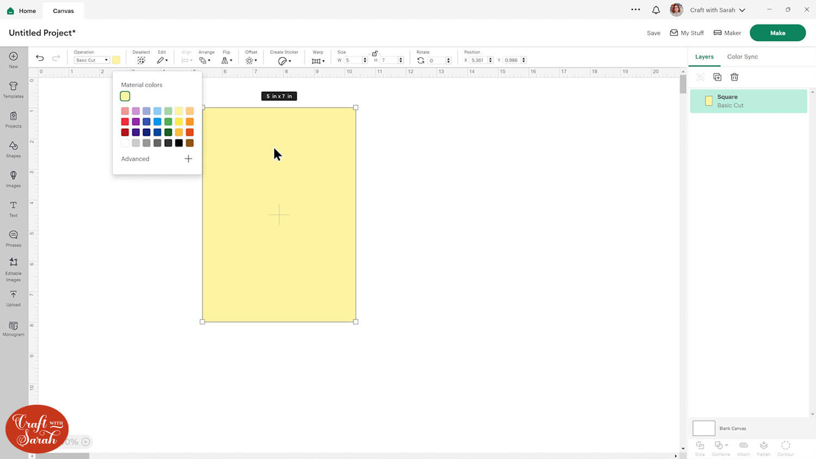Open the Shapes tool in sidebar
Viewport: 816px width, 459px height.
13,148
